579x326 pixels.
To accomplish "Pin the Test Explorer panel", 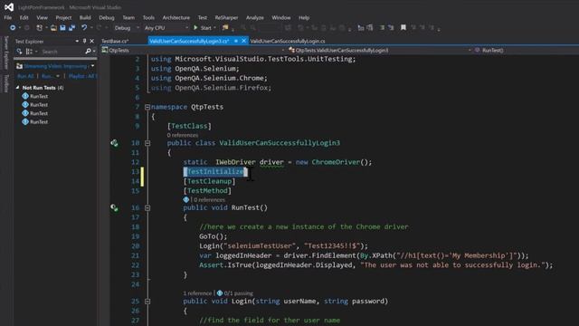I will tap(84, 41).
